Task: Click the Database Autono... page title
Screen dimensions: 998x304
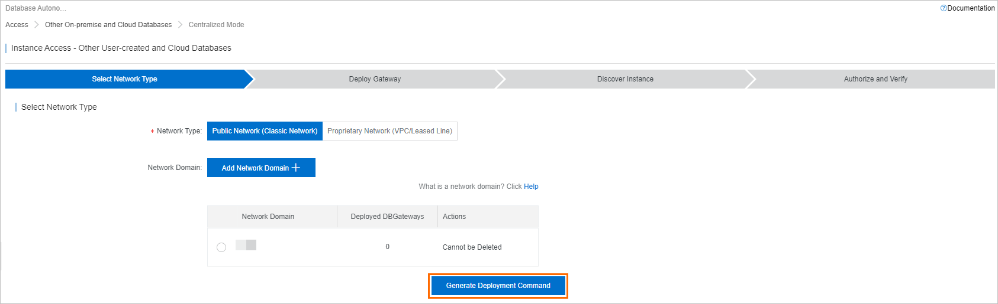Action: pos(36,8)
